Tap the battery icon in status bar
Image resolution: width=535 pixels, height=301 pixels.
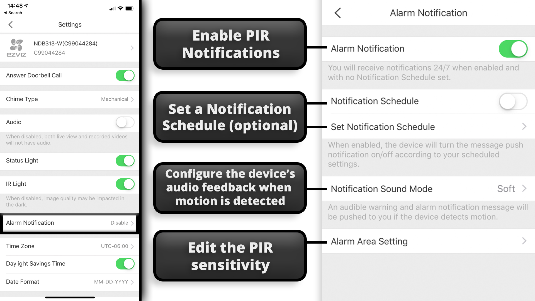(x=129, y=6)
